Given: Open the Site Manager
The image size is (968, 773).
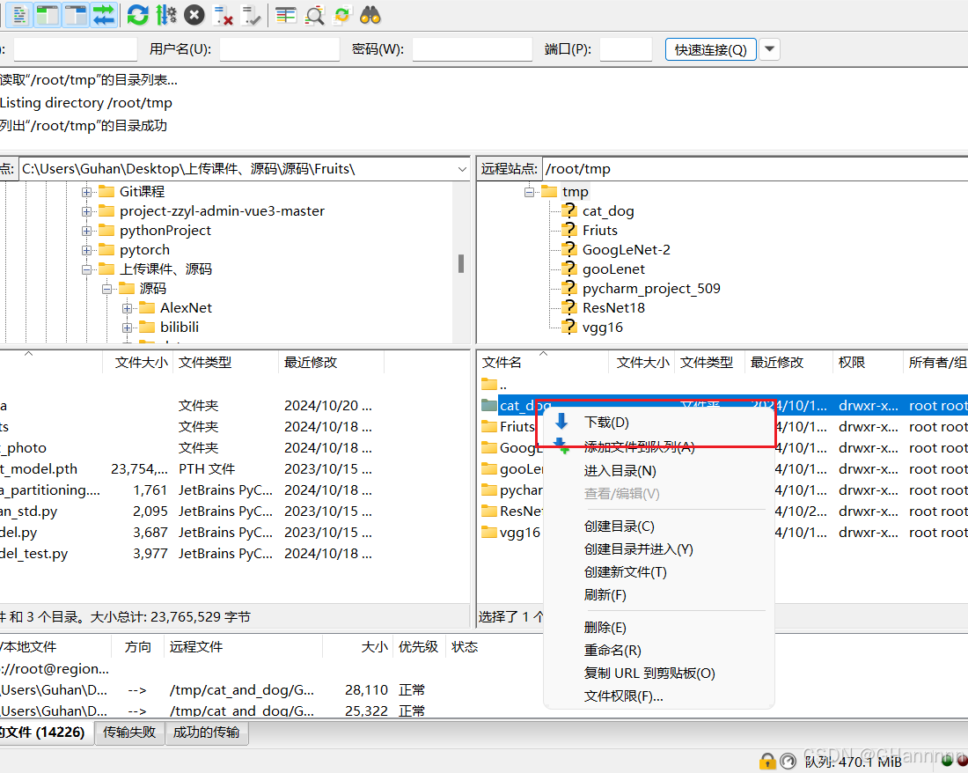Looking at the screenshot, I should [x=19, y=15].
